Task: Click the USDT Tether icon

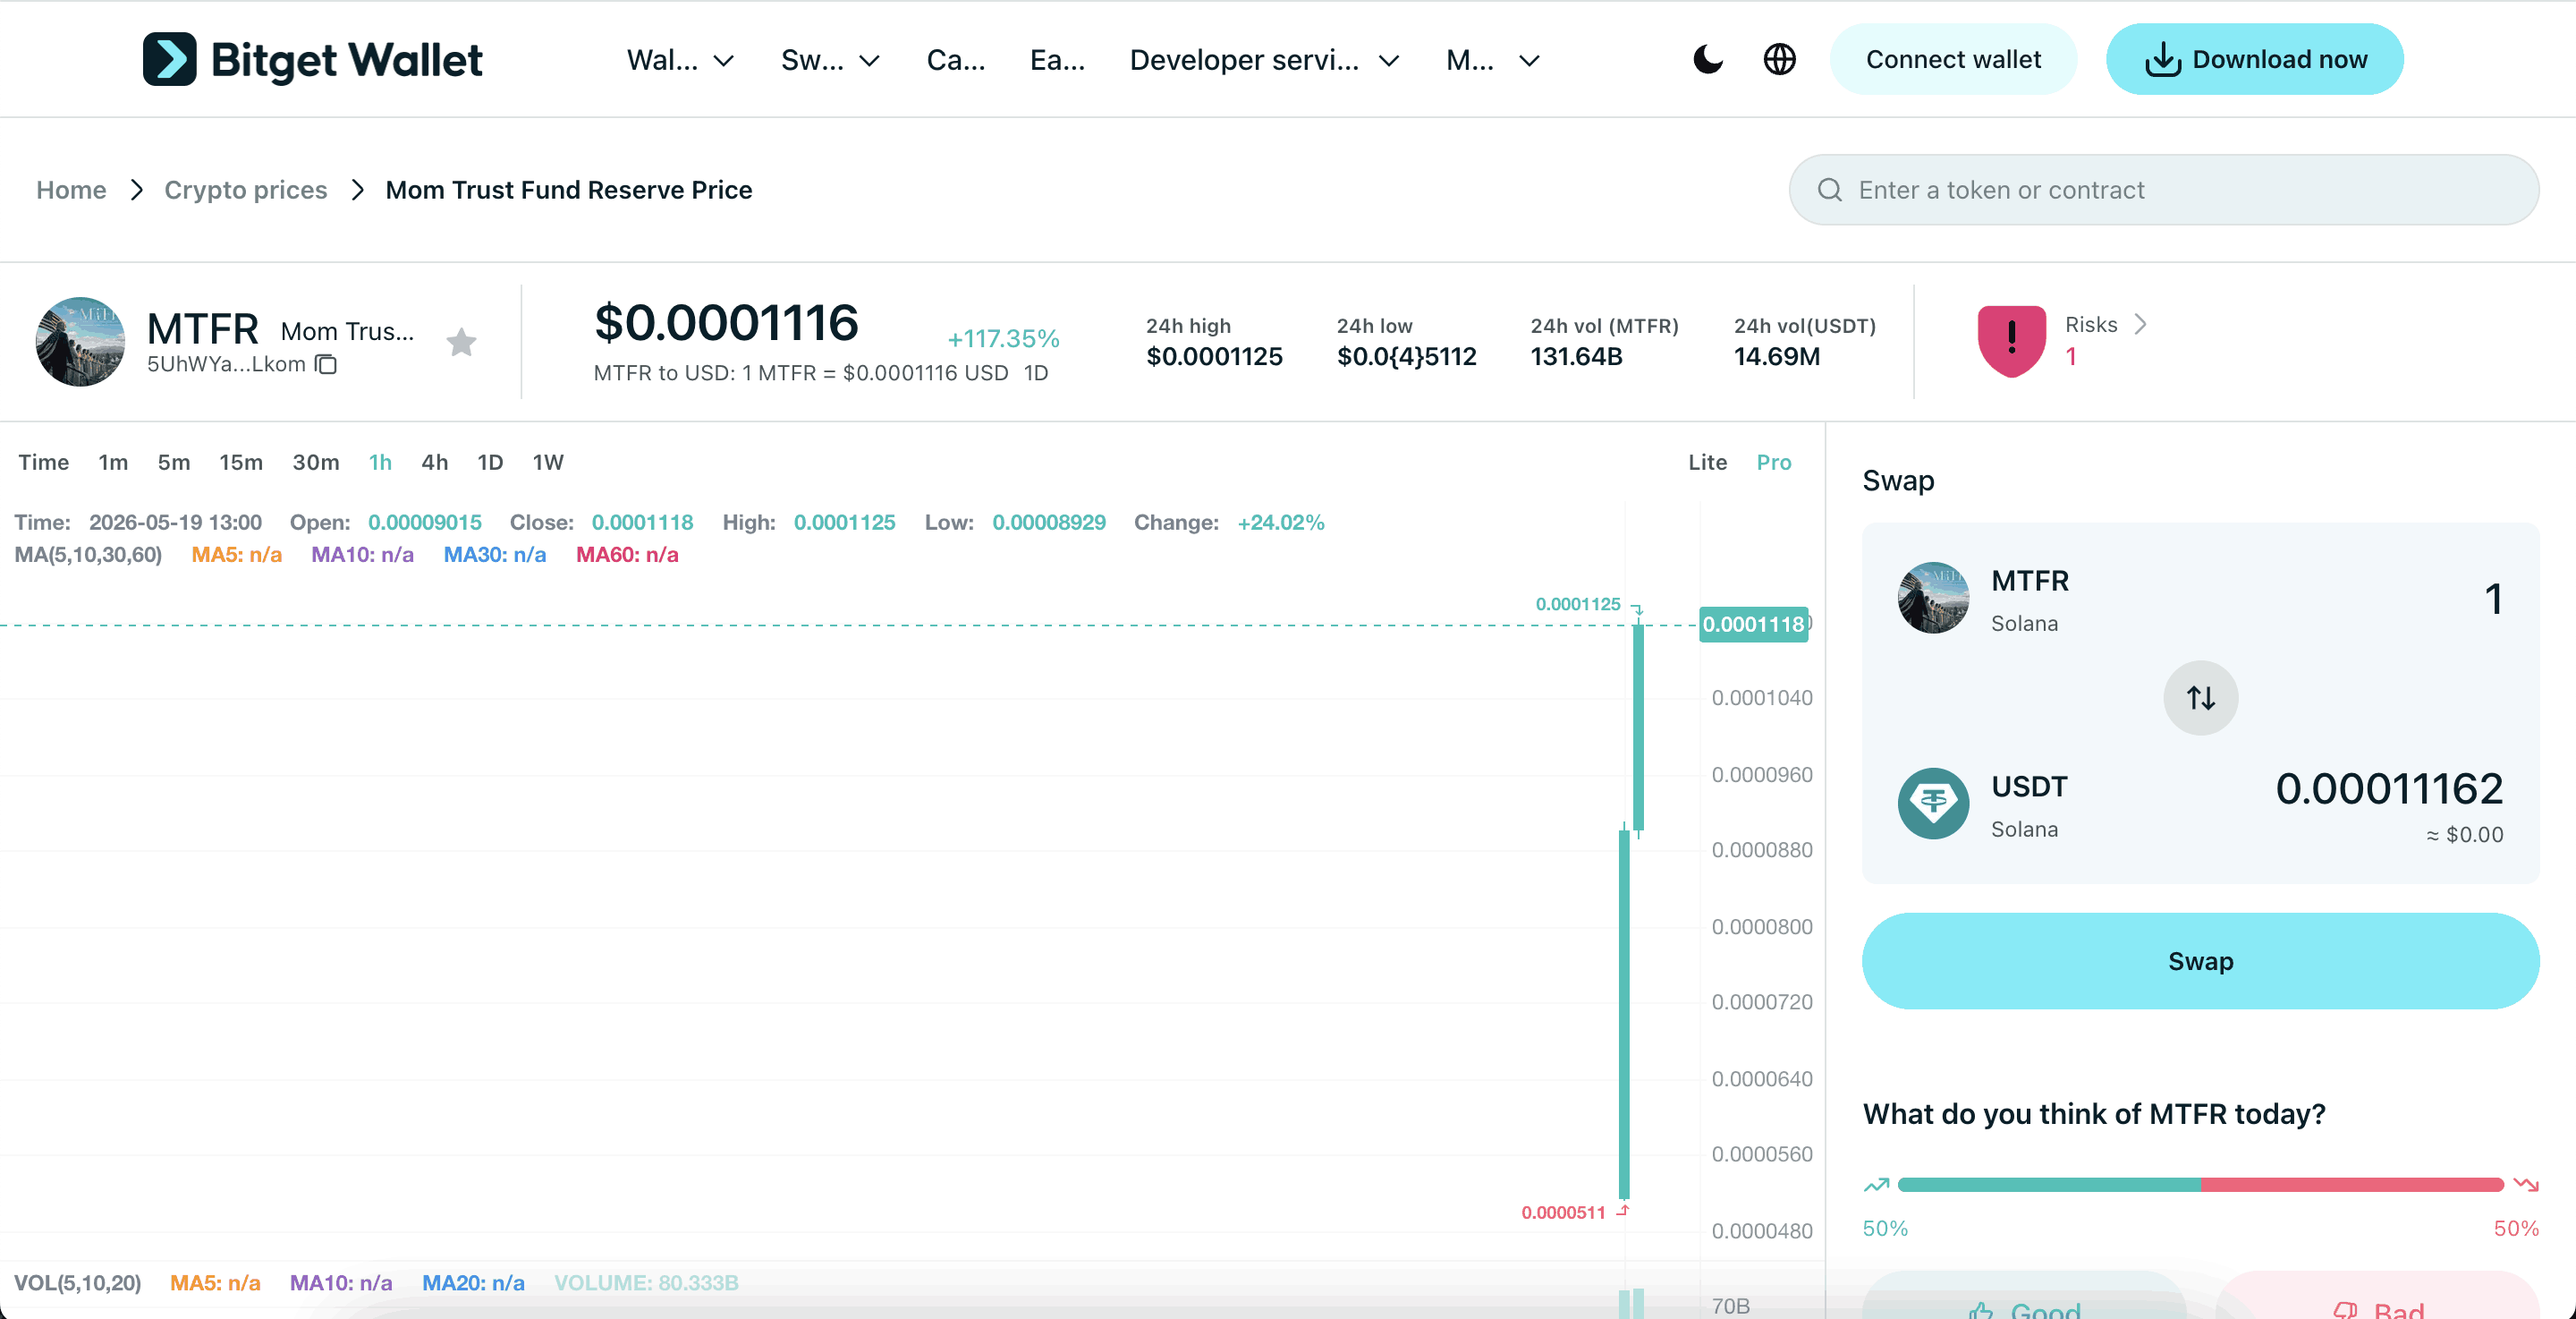Action: pyautogui.click(x=1933, y=804)
